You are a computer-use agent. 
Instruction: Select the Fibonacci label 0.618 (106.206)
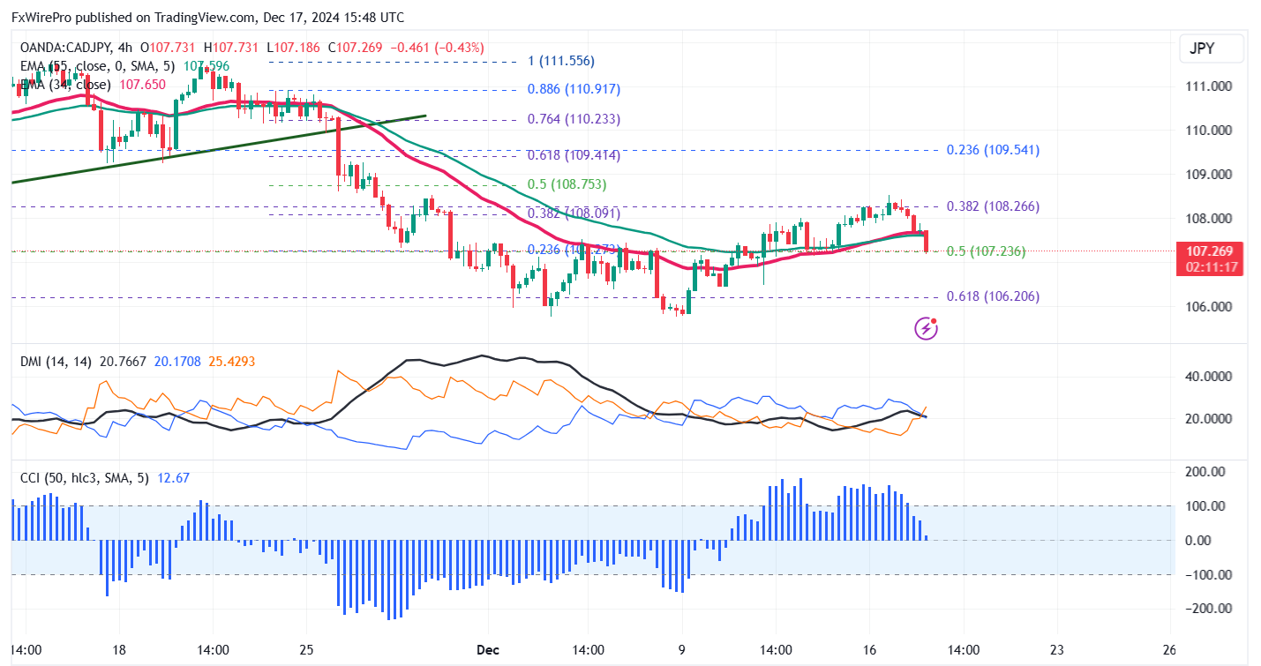[993, 296]
